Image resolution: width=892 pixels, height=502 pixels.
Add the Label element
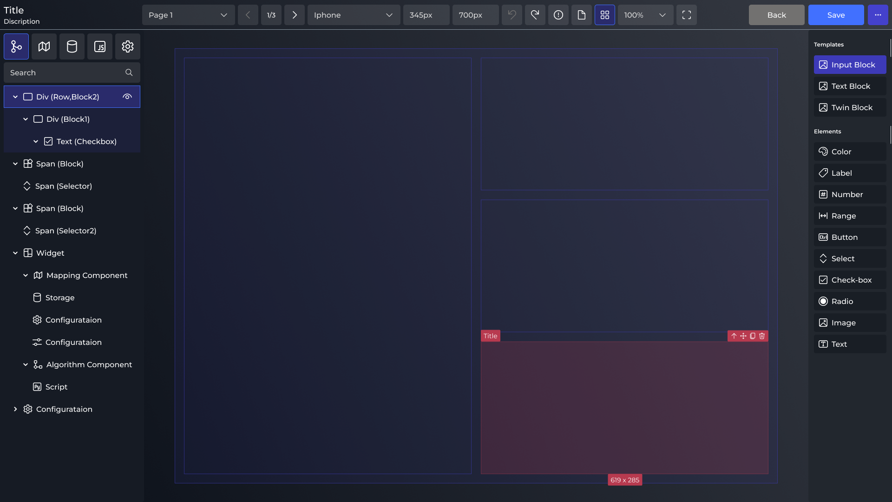[850, 173]
